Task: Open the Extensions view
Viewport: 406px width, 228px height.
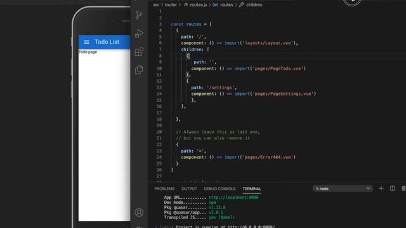Action: pos(139,52)
